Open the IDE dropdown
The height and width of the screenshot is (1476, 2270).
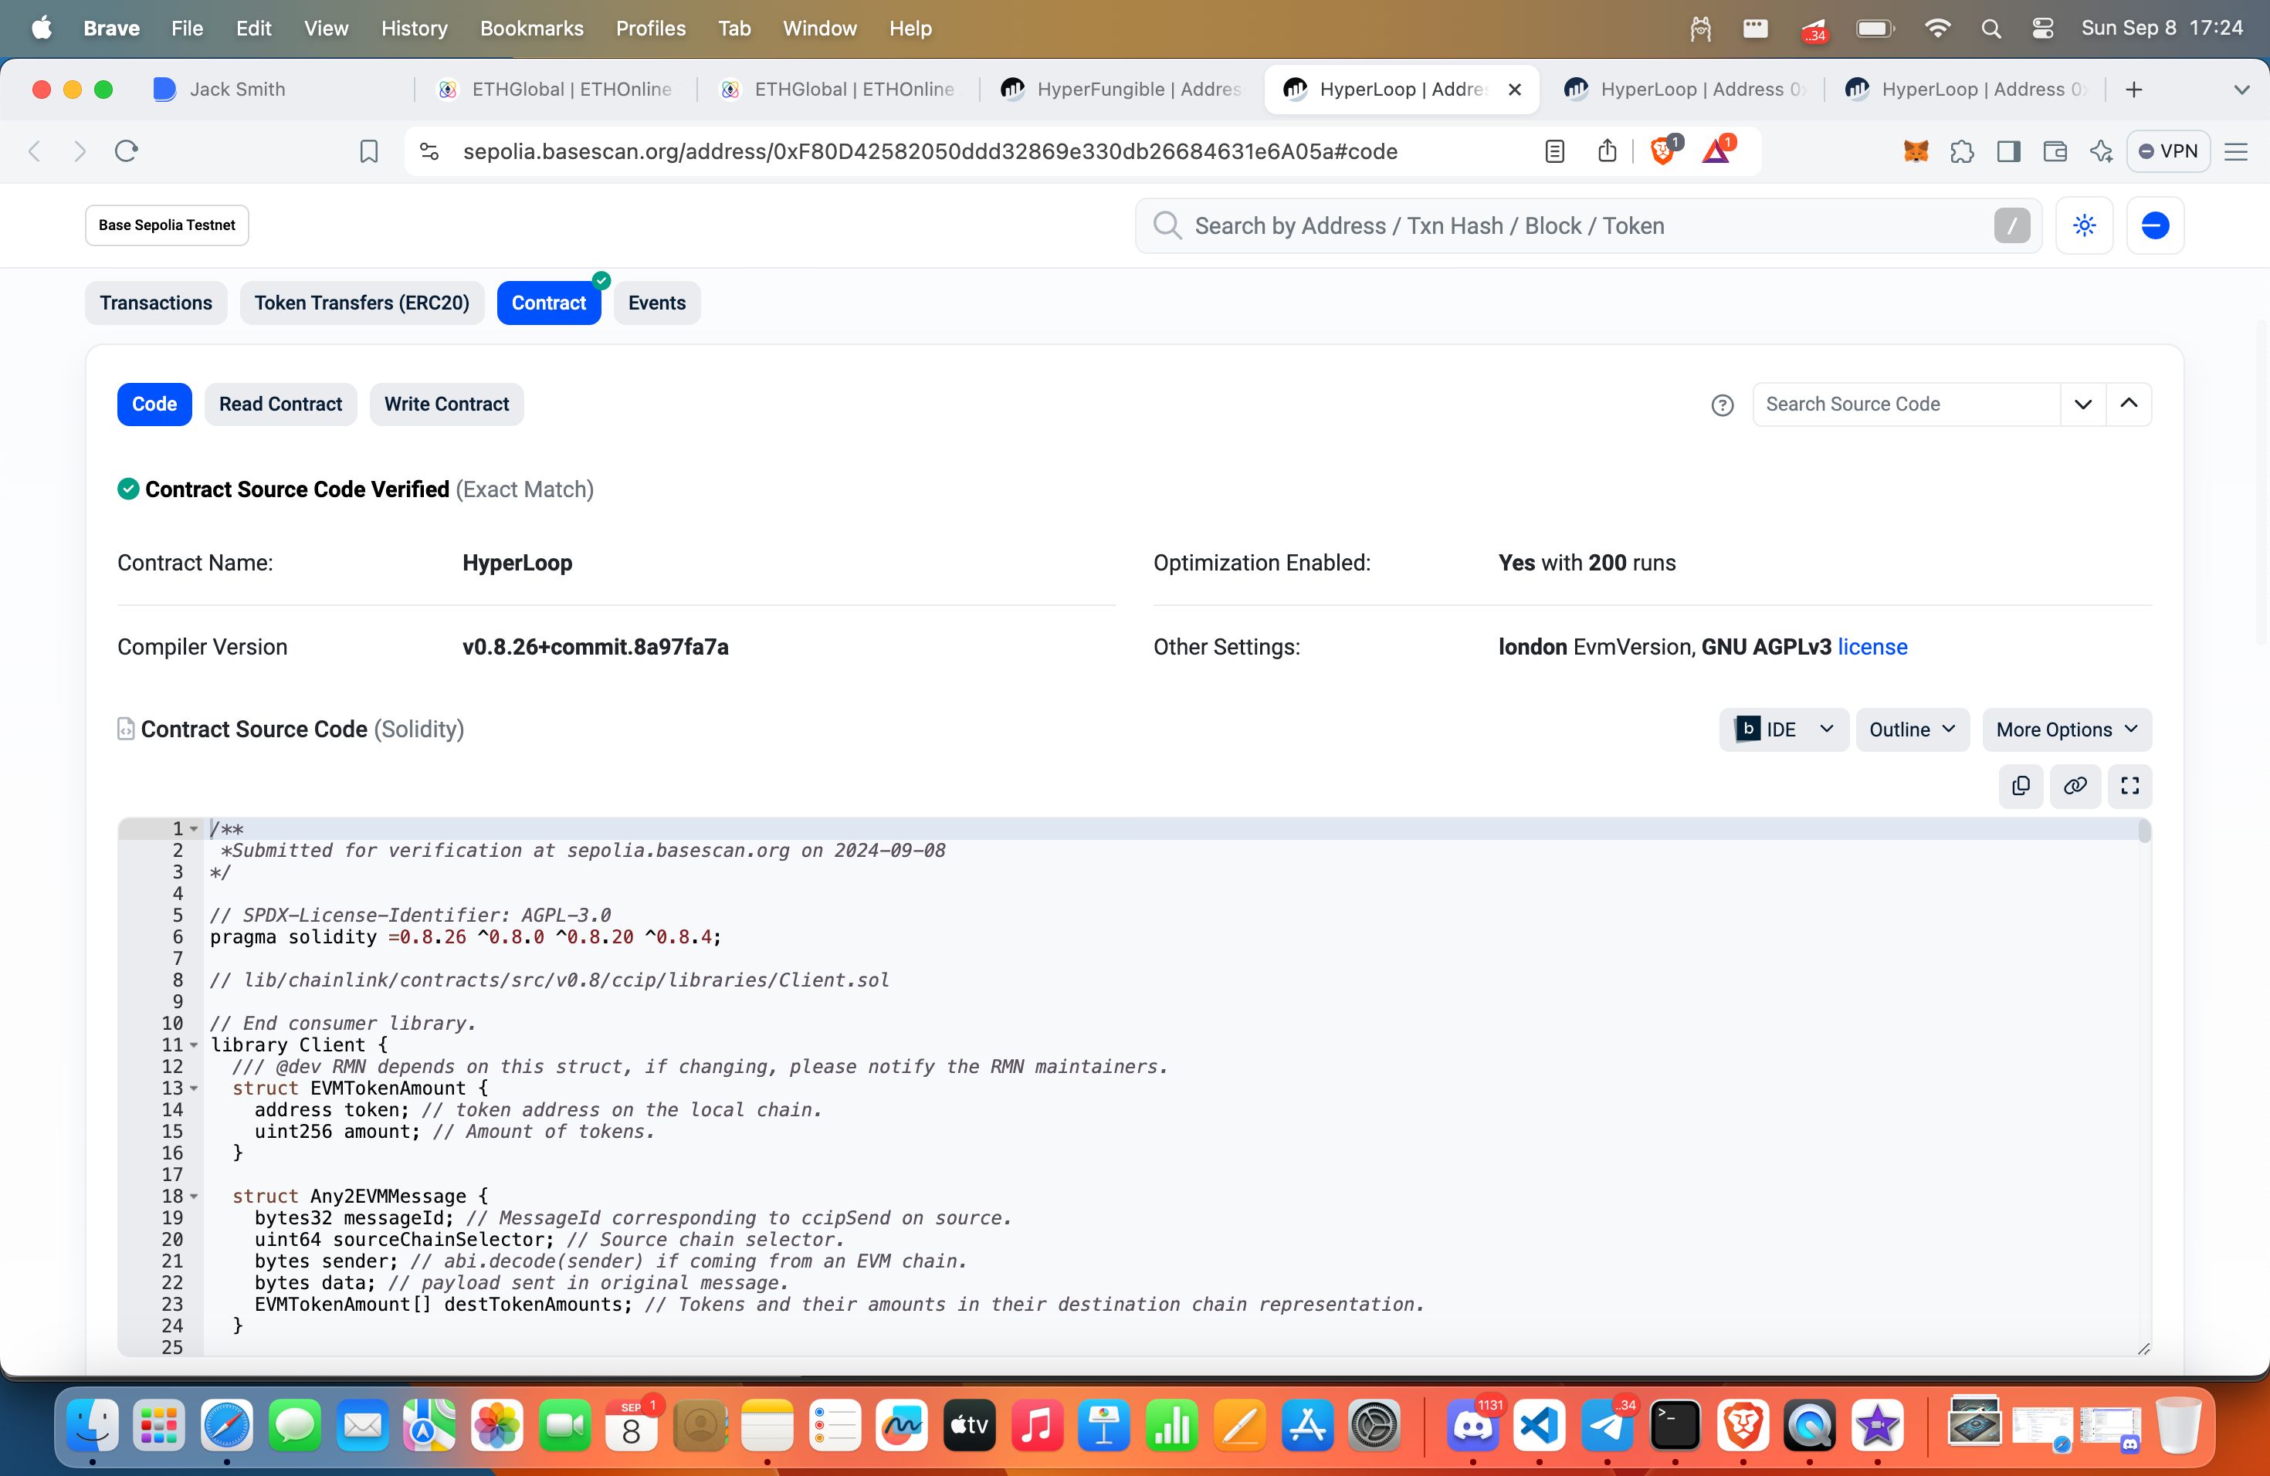1784,730
